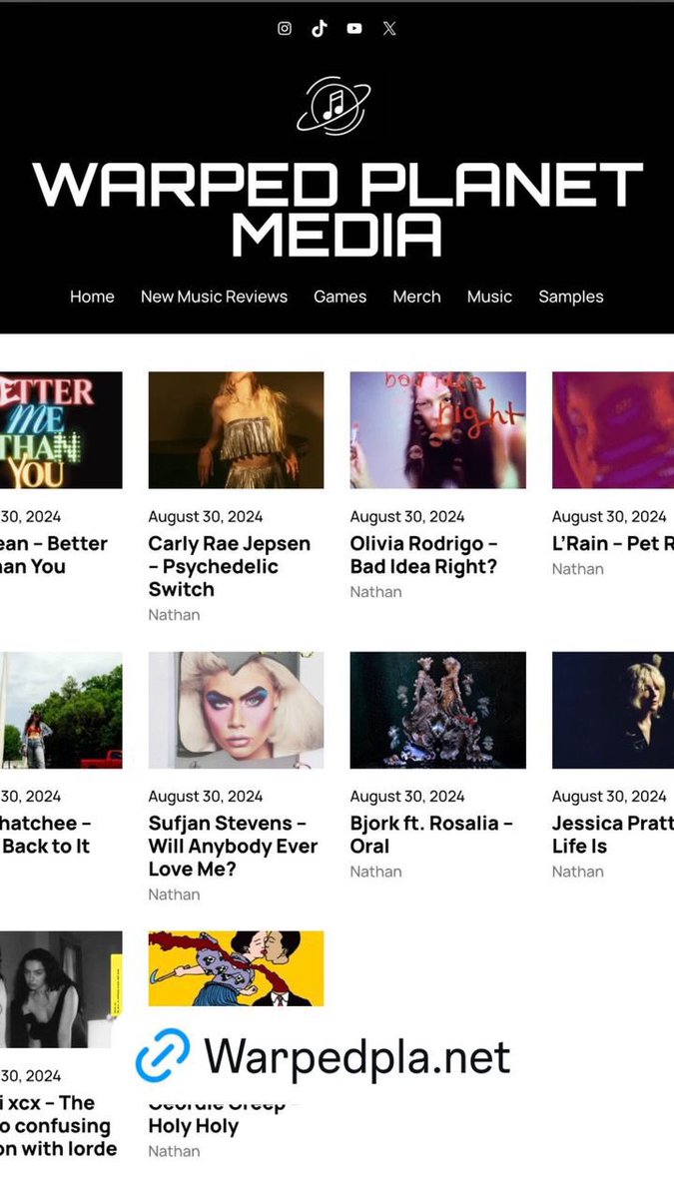This screenshot has width=674, height=1198.
Task: Open Sufjan Stevens – Will Anybody Ever Love Me?
Action: [x=233, y=846]
